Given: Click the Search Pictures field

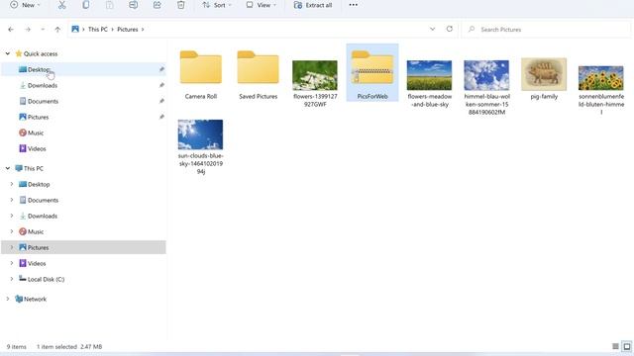Looking at the screenshot, I should (546, 30).
